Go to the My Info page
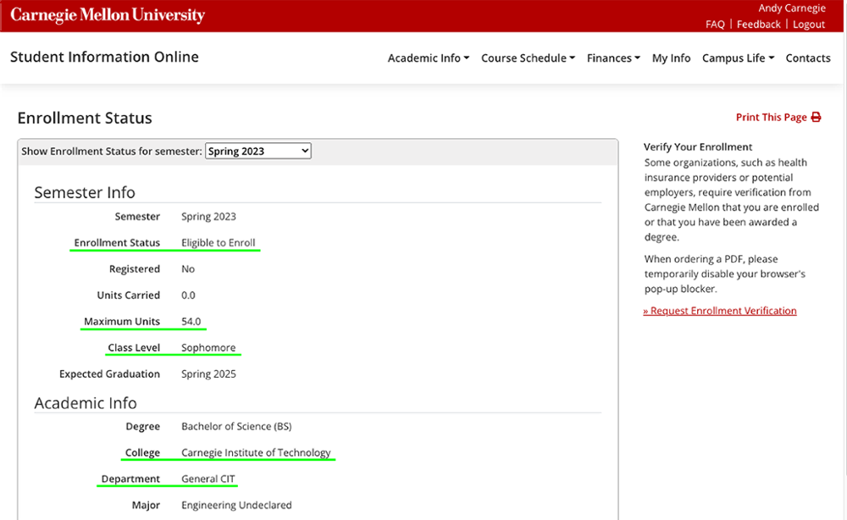 click(671, 58)
